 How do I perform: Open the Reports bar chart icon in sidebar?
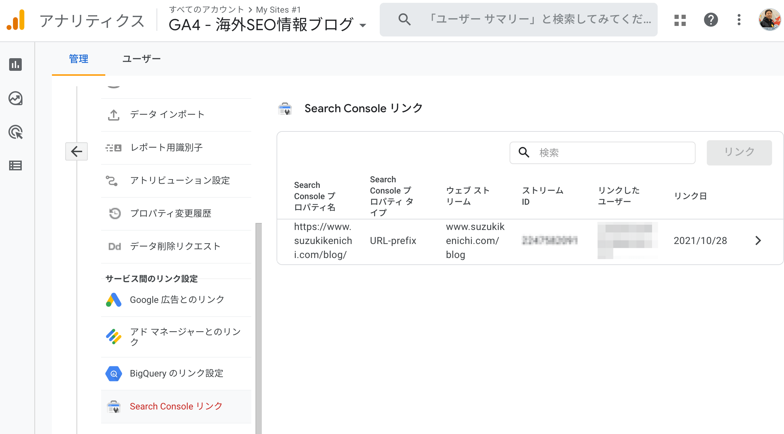click(15, 65)
